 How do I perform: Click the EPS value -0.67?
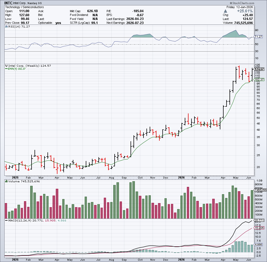point(140,15)
